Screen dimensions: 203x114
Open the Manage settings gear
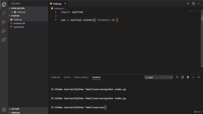tap(4, 110)
